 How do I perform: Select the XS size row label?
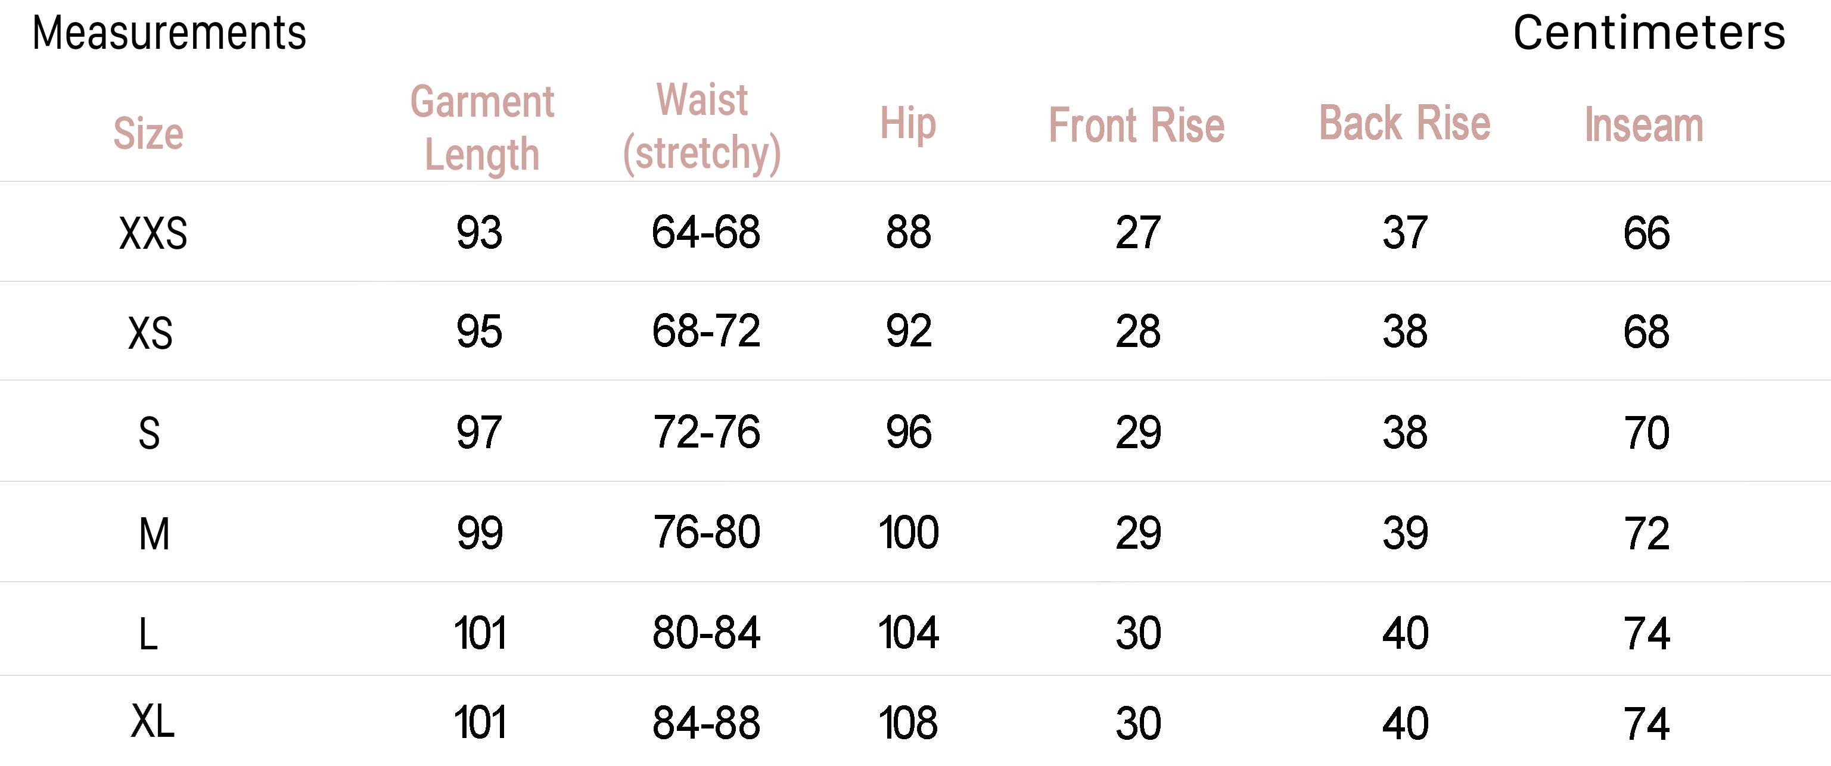[x=150, y=333]
